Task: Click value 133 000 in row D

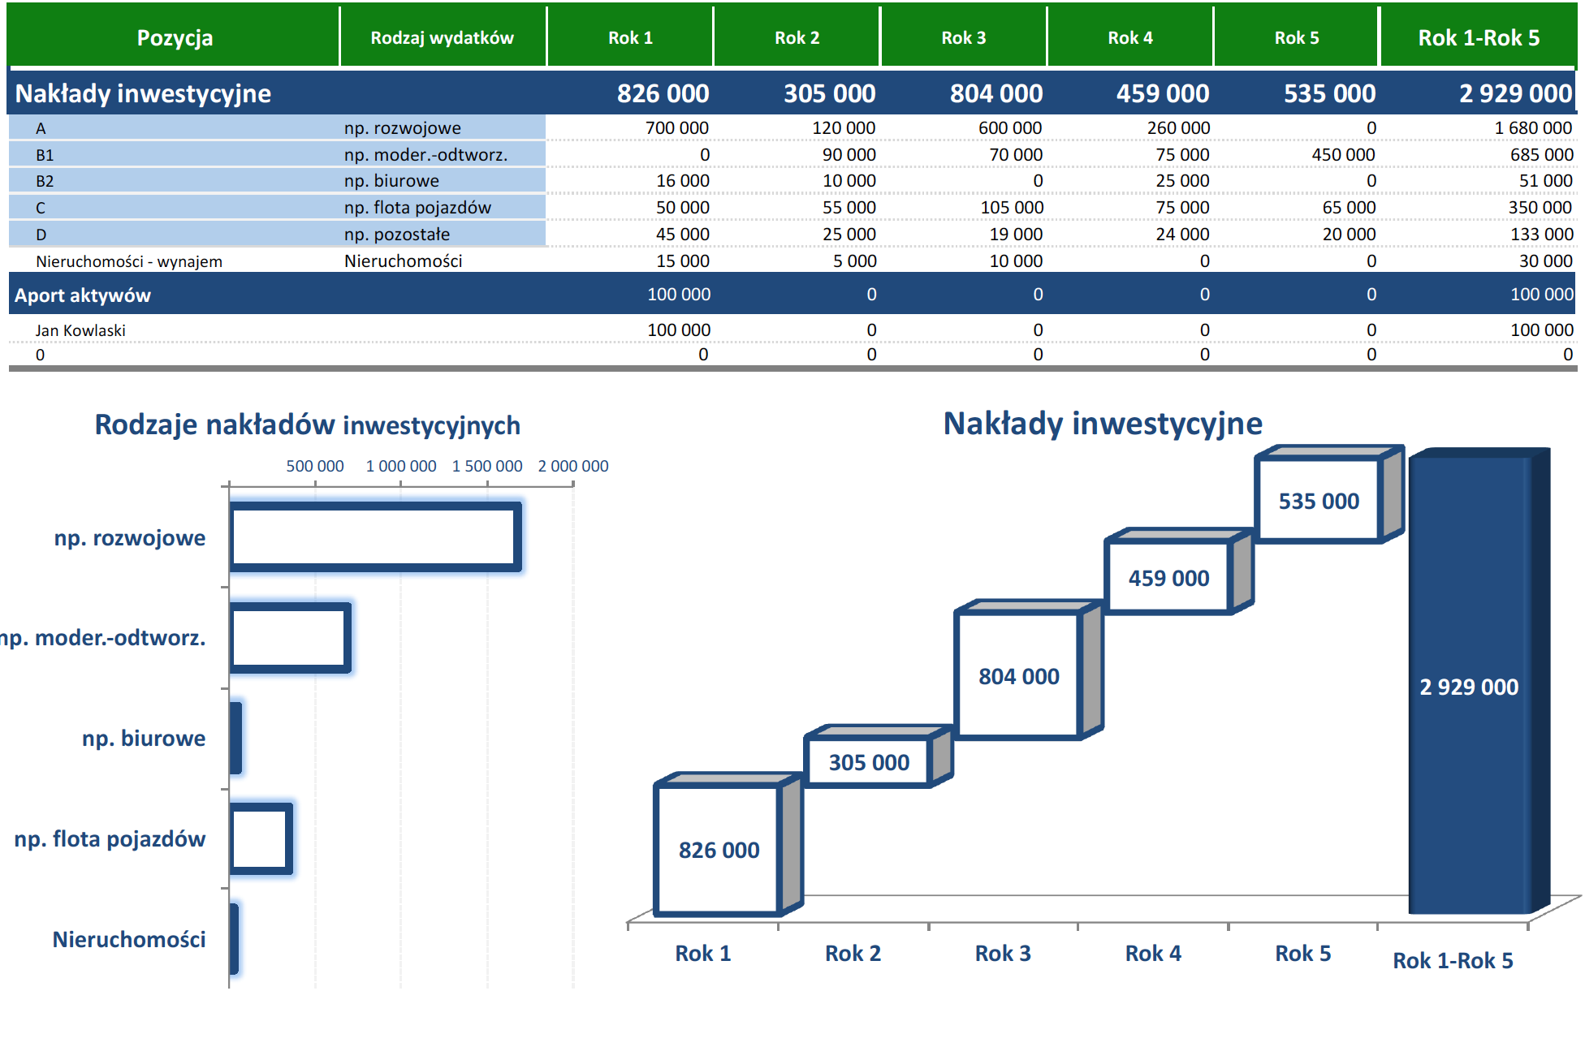Action: (1541, 235)
